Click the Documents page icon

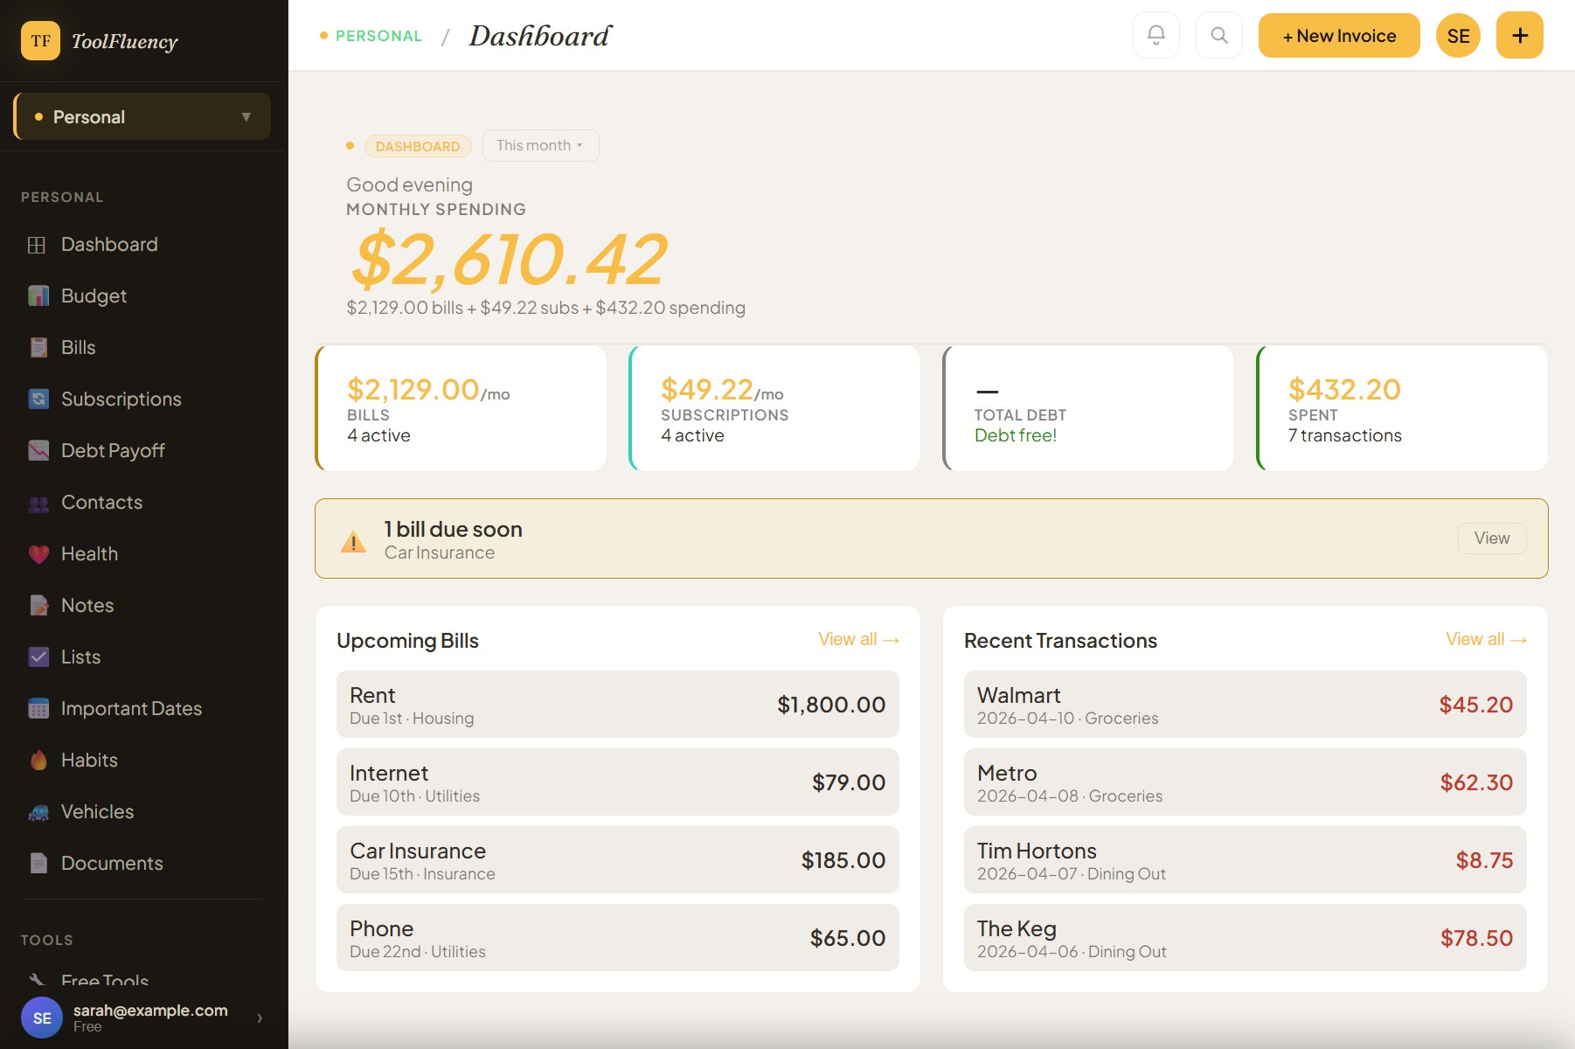38,864
